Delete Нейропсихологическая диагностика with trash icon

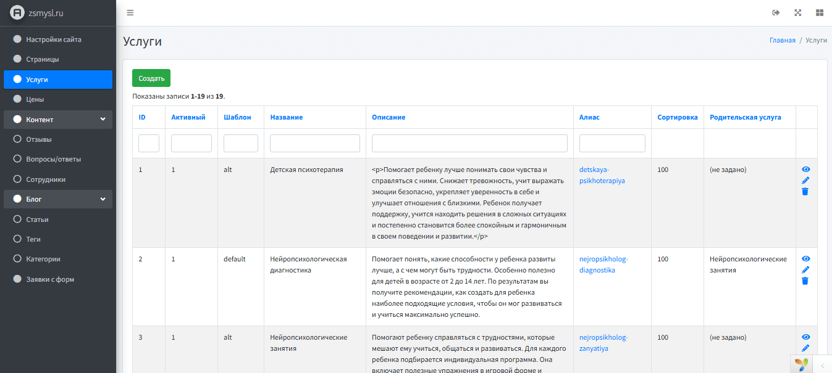pos(805,281)
